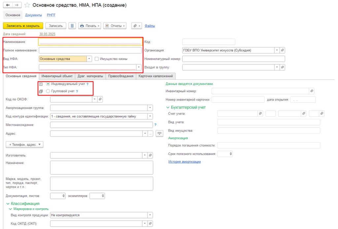Open the Входит в группу record icon
The height and width of the screenshot is (229, 338).
283,67
